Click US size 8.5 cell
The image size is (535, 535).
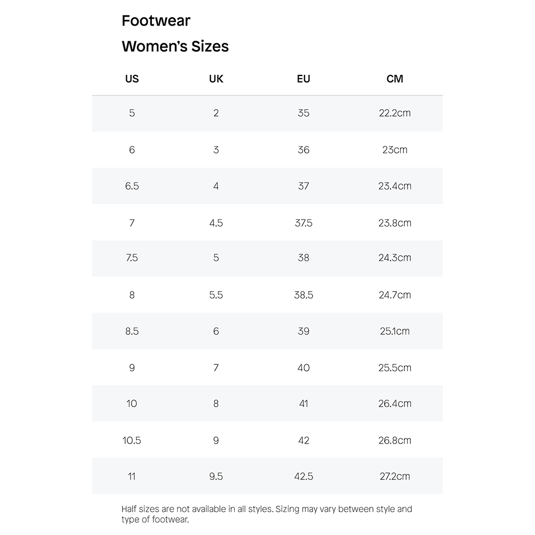pos(132,331)
